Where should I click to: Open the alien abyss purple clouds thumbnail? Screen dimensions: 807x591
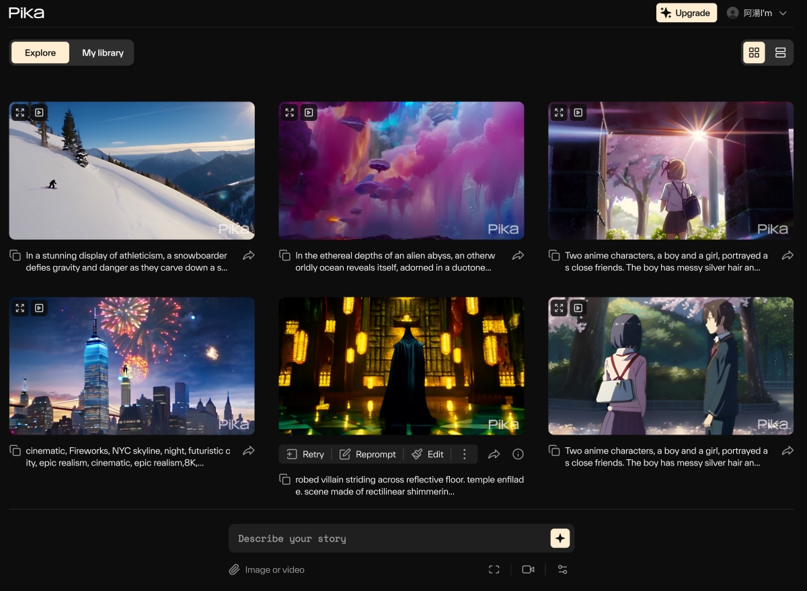click(401, 171)
